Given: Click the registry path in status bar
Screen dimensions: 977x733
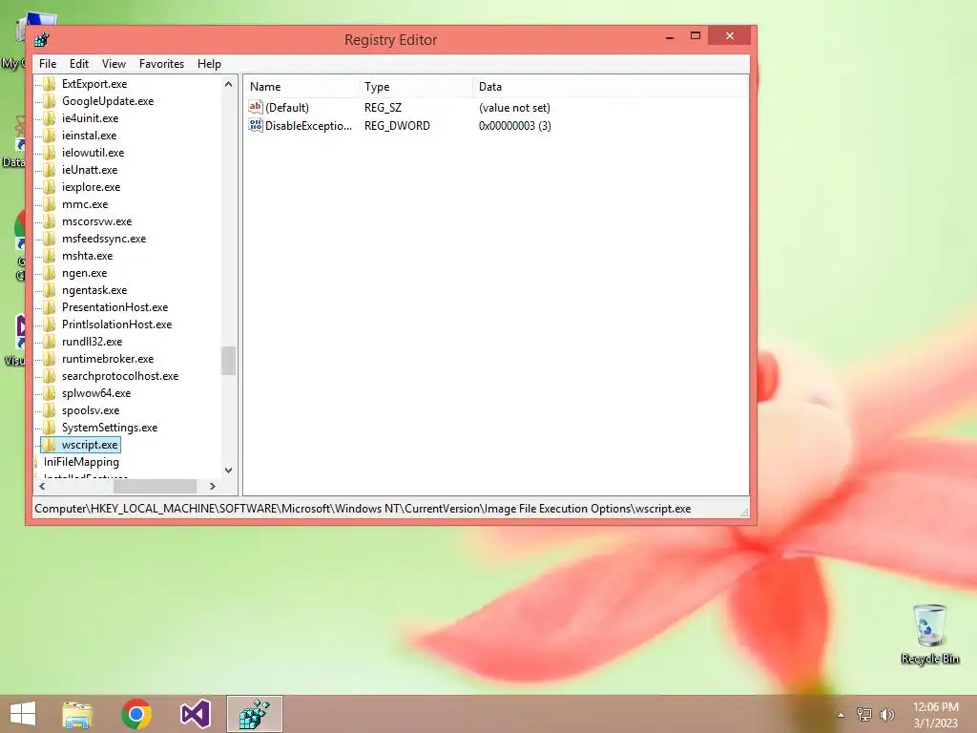Looking at the screenshot, I should (x=363, y=509).
